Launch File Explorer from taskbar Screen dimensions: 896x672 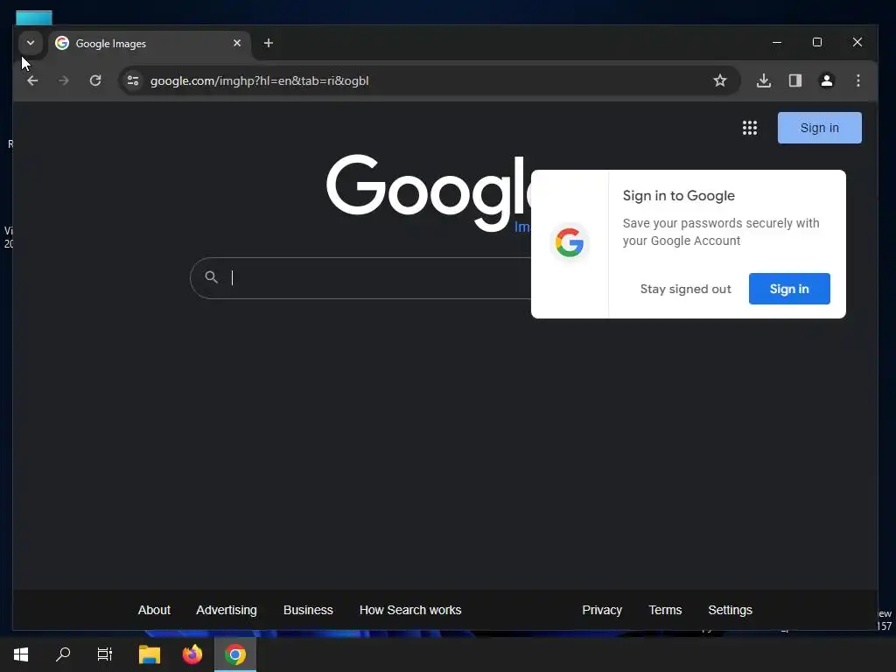[x=149, y=654]
